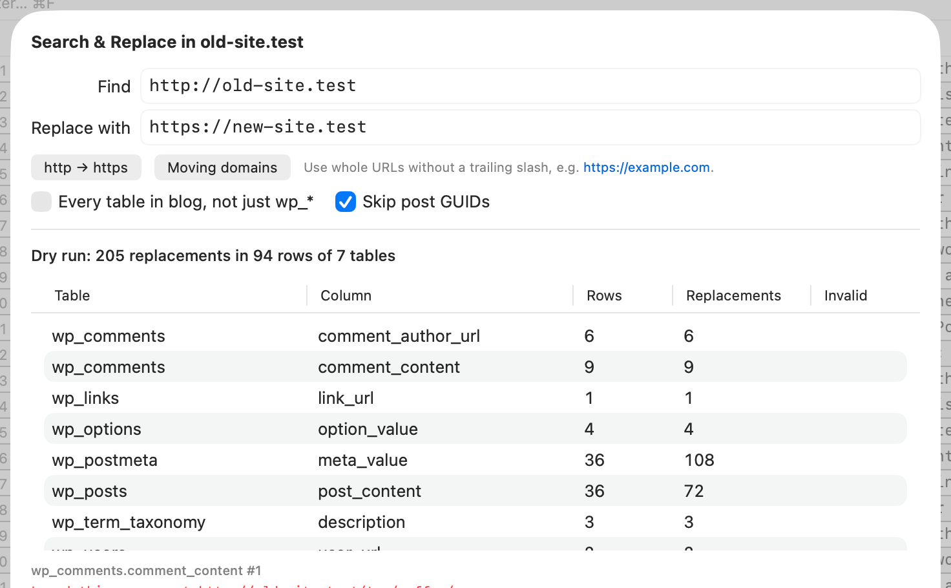Click the 72 replacements value

coord(694,491)
